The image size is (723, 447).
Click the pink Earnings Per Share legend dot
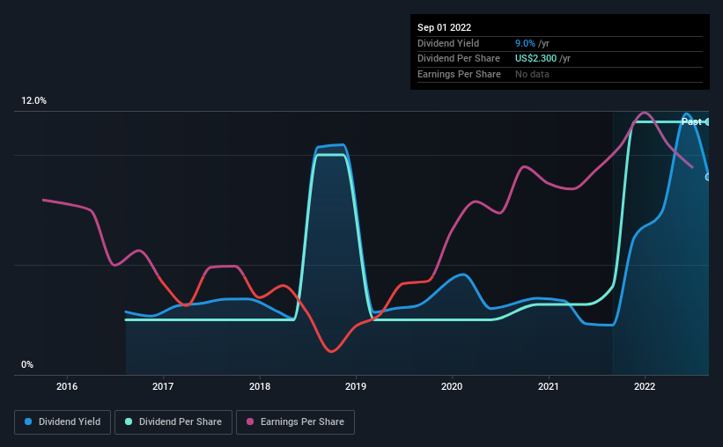[x=252, y=422]
